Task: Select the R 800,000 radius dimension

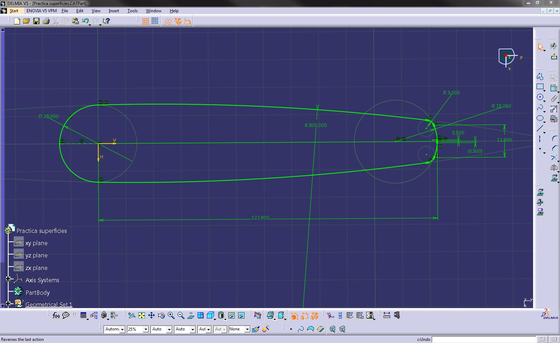Action: [316, 125]
